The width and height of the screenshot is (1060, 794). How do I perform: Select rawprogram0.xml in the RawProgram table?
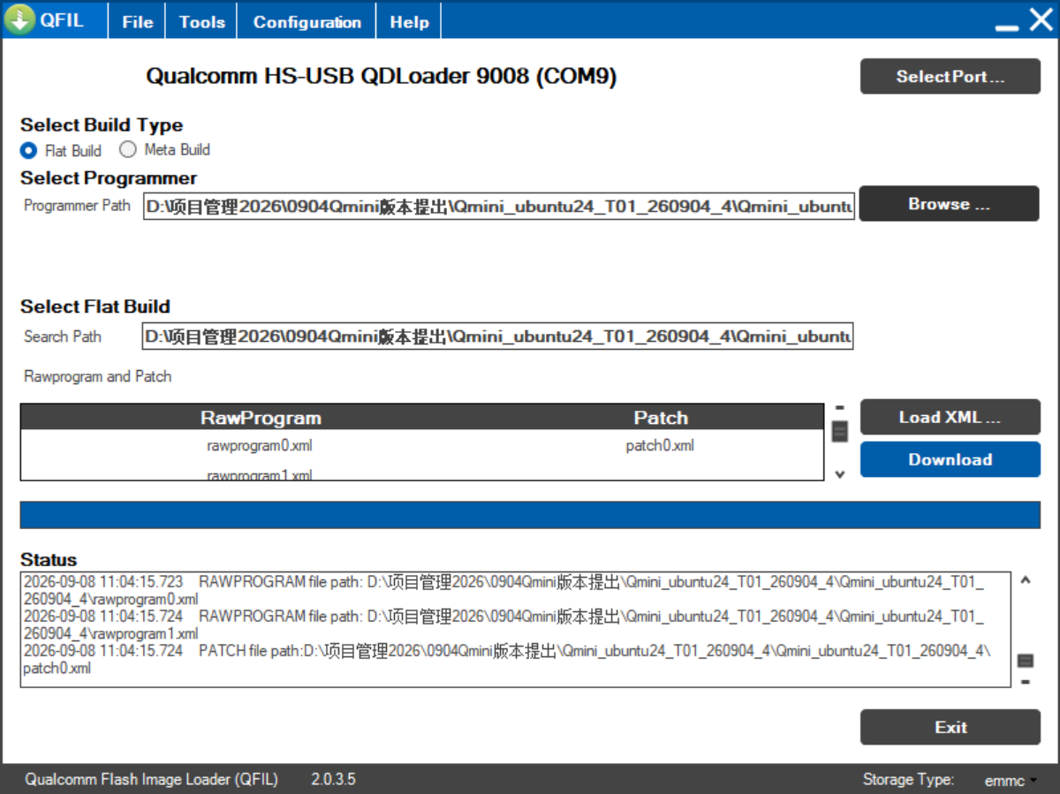coord(260,446)
